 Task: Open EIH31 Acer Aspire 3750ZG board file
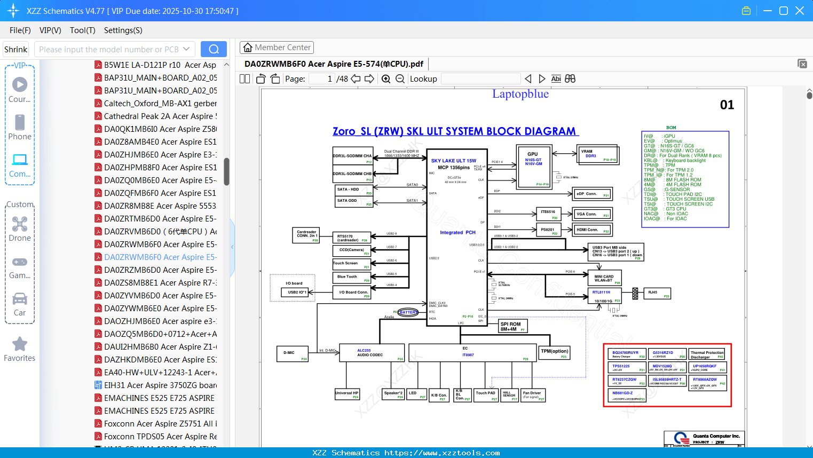155,385
